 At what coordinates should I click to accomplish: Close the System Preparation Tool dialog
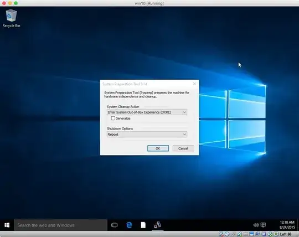[194, 84]
